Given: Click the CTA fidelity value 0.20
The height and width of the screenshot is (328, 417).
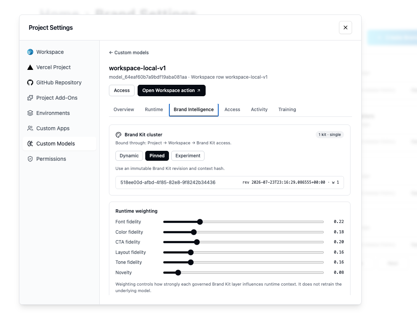Looking at the screenshot, I should click(339, 242).
